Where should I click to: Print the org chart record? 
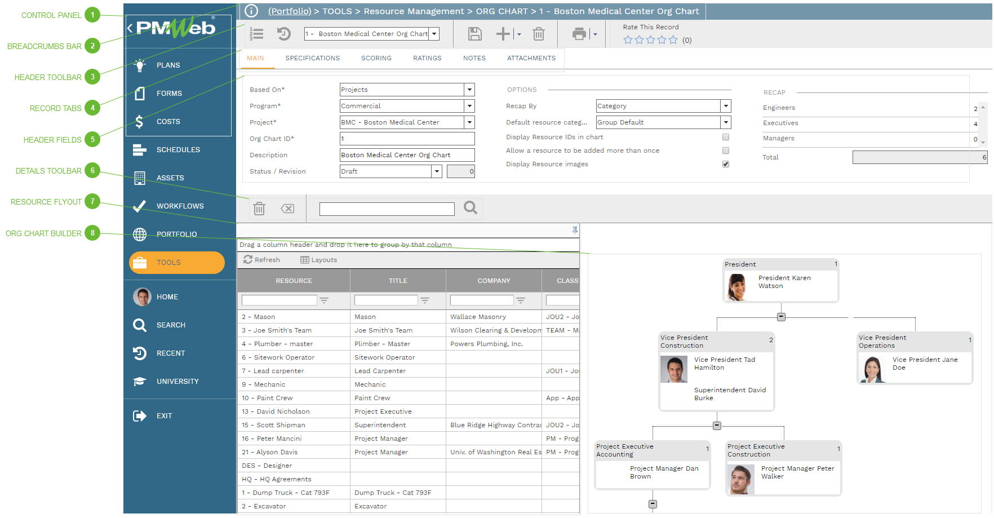[579, 34]
